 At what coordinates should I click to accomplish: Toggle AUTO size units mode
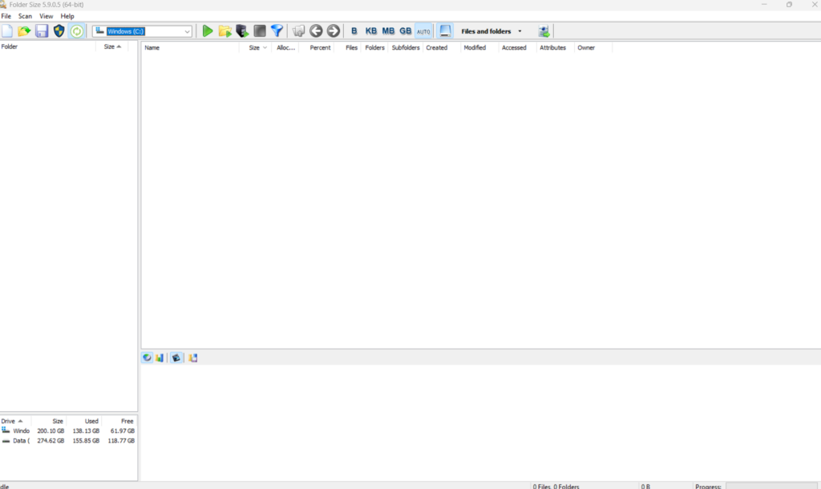pyautogui.click(x=423, y=31)
